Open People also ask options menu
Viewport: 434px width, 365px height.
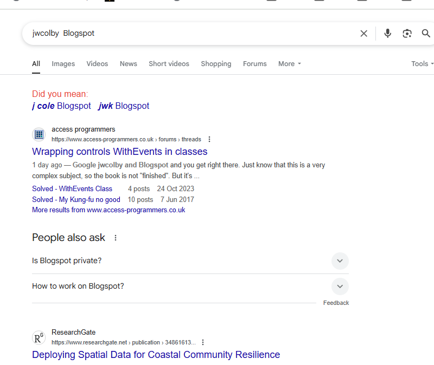[x=116, y=238]
